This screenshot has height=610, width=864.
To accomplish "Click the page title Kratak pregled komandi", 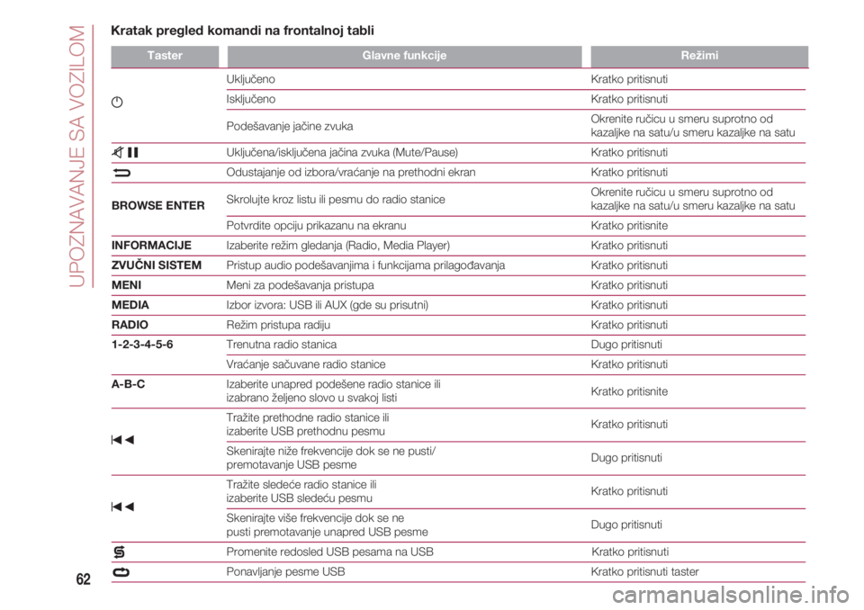I will [x=242, y=31].
